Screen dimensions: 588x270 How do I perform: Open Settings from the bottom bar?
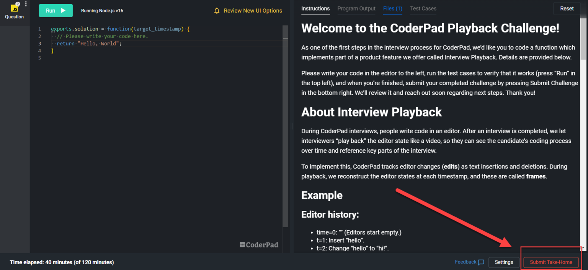point(504,262)
